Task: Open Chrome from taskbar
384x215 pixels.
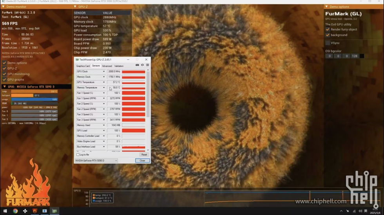Action: point(15,211)
